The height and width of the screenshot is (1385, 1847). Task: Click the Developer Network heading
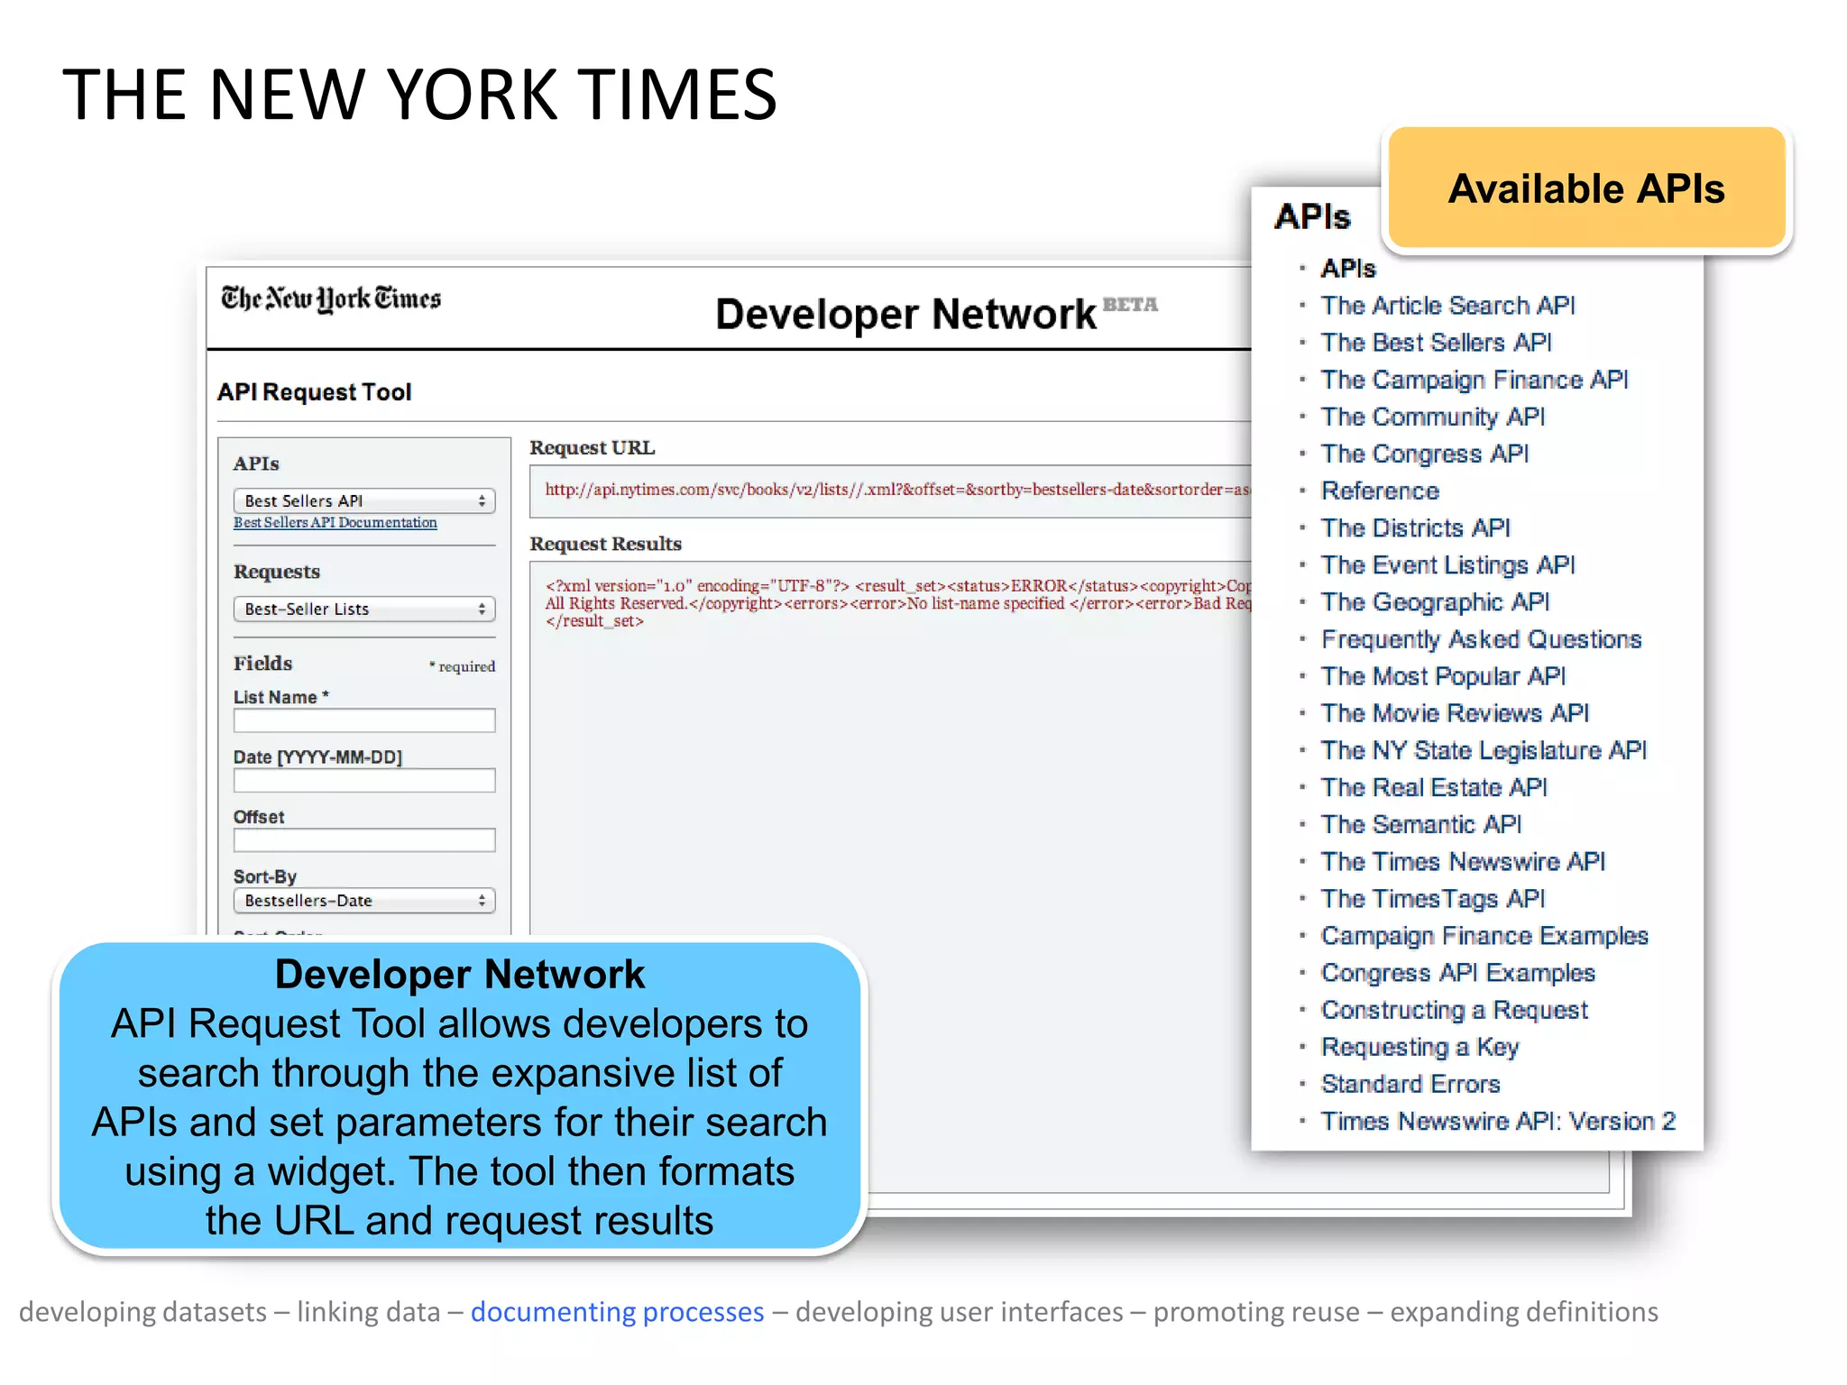tap(905, 314)
